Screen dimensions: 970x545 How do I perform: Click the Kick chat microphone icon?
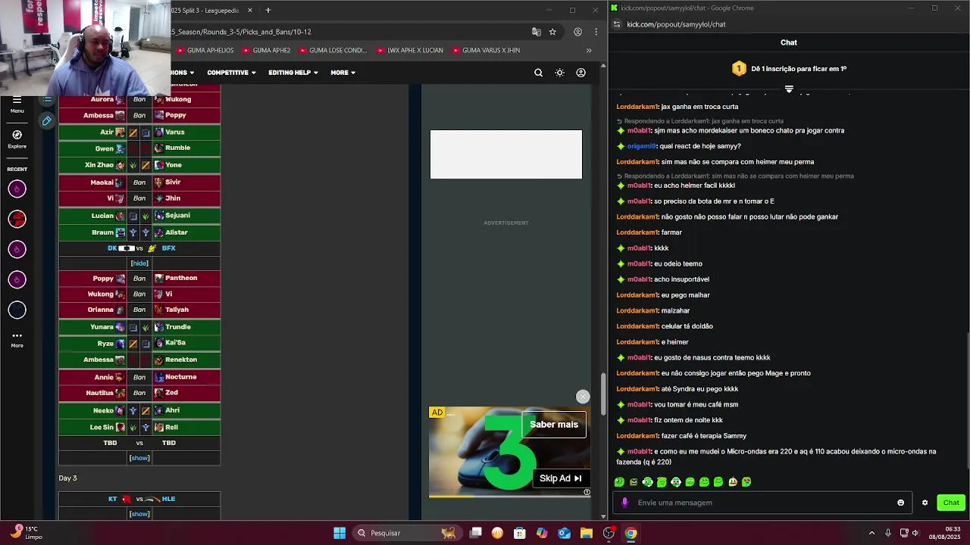(x=625, y=503)
